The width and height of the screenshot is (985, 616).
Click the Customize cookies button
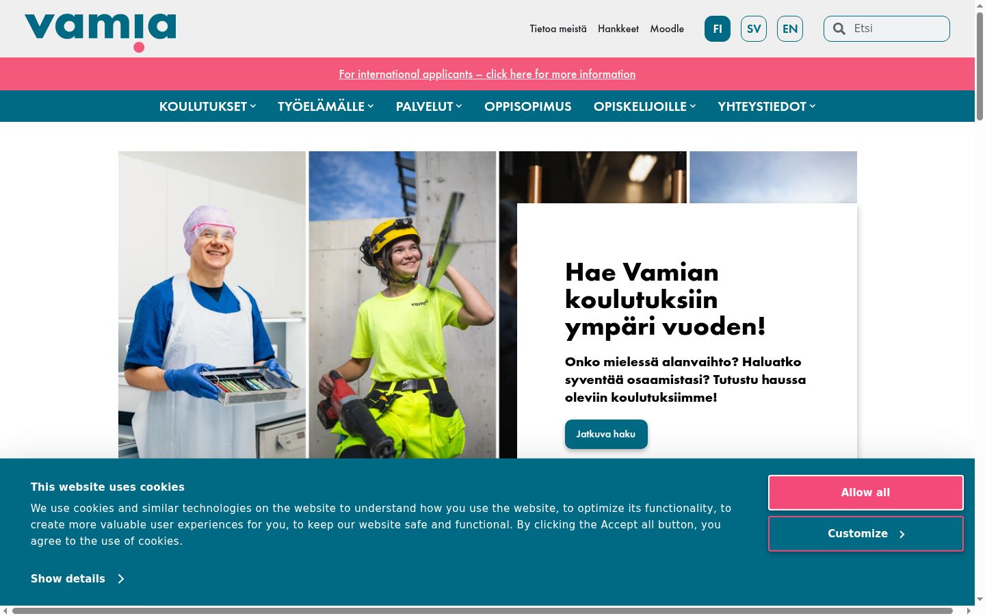click(x=865, y=534)
